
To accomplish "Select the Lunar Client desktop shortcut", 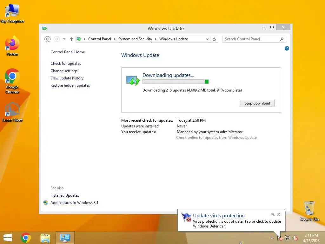I will (12, 112).
